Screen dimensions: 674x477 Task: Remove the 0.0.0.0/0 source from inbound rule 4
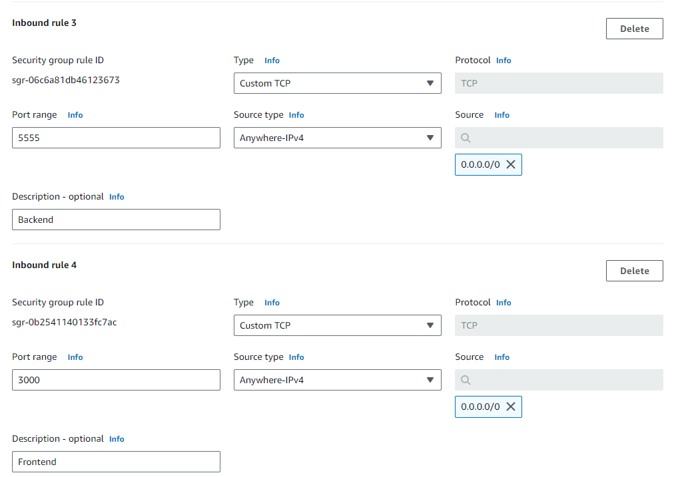tap(511, 406)
